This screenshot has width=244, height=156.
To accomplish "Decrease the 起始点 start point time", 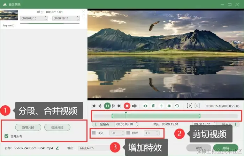I will tap(137, 125).
